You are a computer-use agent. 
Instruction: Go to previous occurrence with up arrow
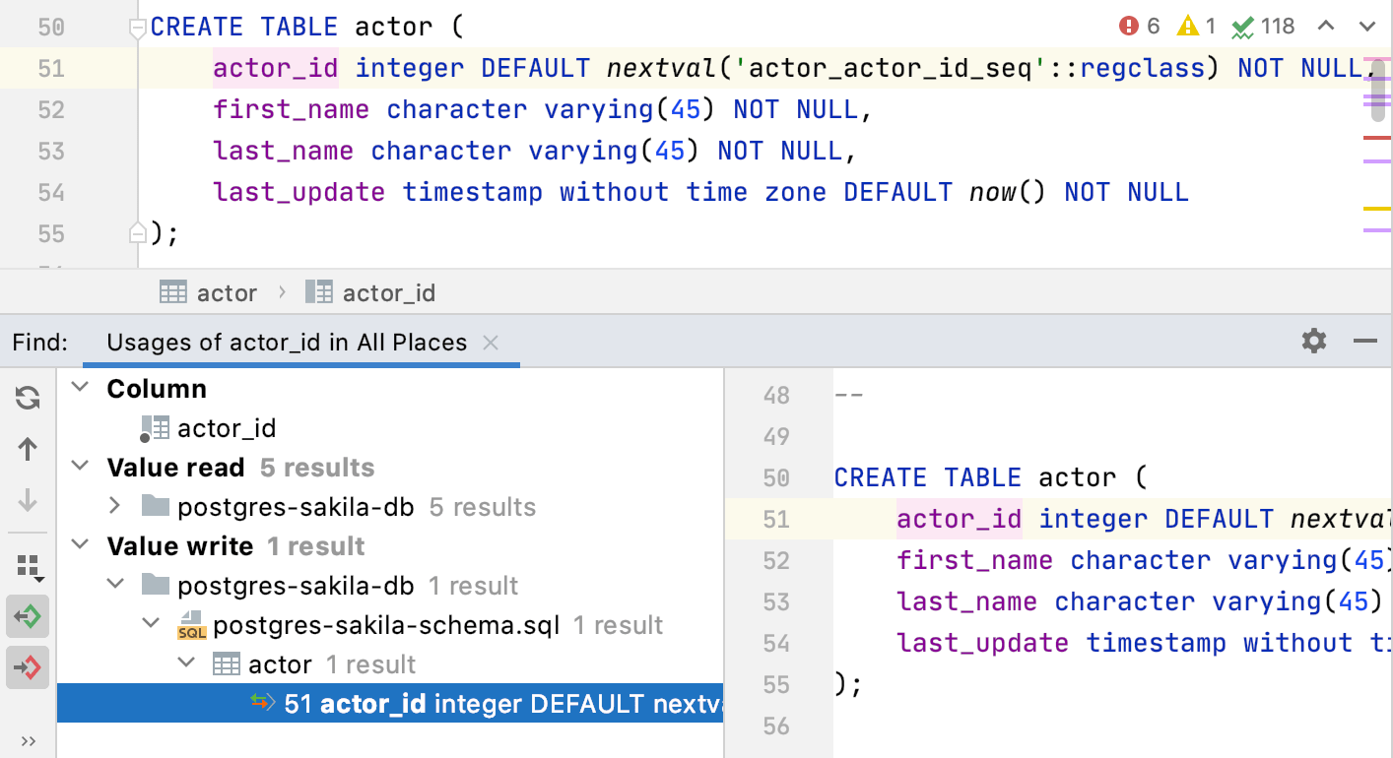coord(28,450)
